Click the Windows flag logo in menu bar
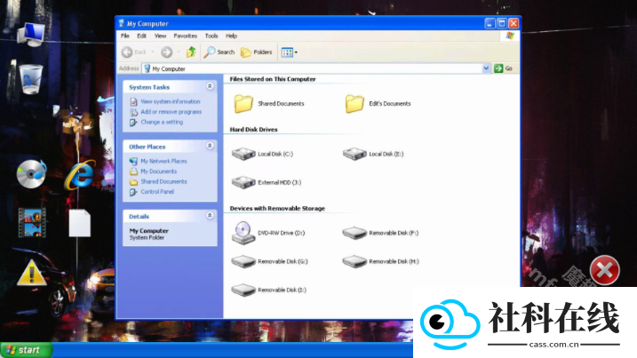 (510, 36)
